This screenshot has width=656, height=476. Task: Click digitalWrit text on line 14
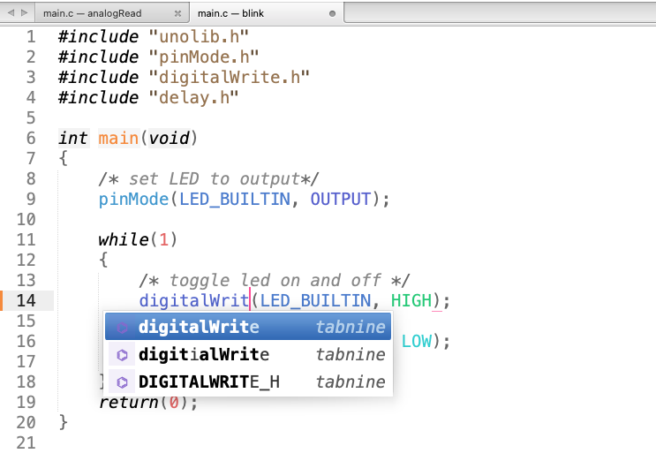[194, 300]
